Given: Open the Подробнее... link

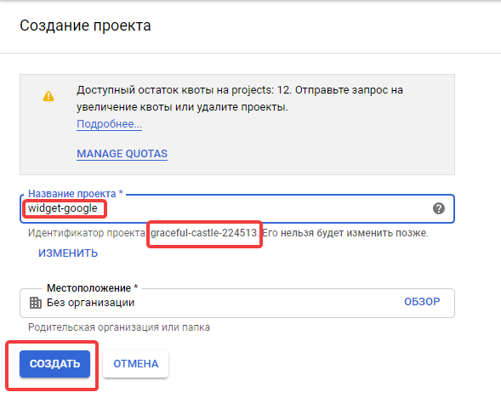Looking at the screenshot, I should (109, 124).
